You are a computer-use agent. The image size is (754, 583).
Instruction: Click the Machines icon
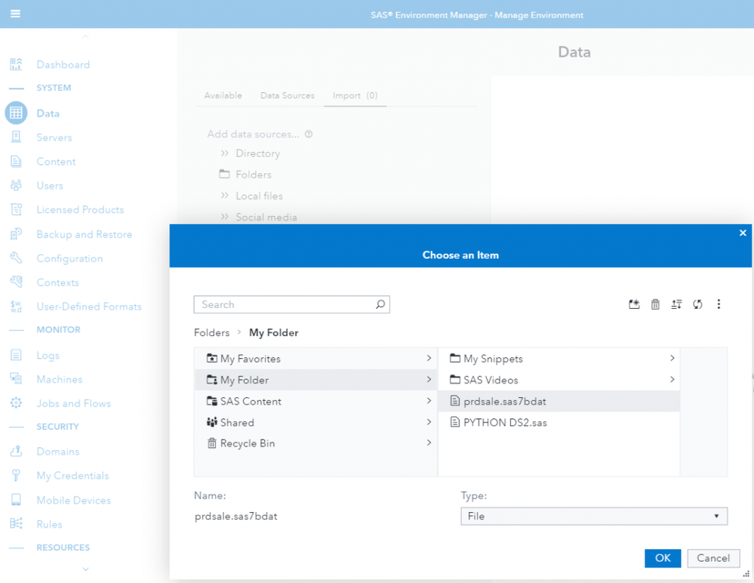click(x=16, y=379)
